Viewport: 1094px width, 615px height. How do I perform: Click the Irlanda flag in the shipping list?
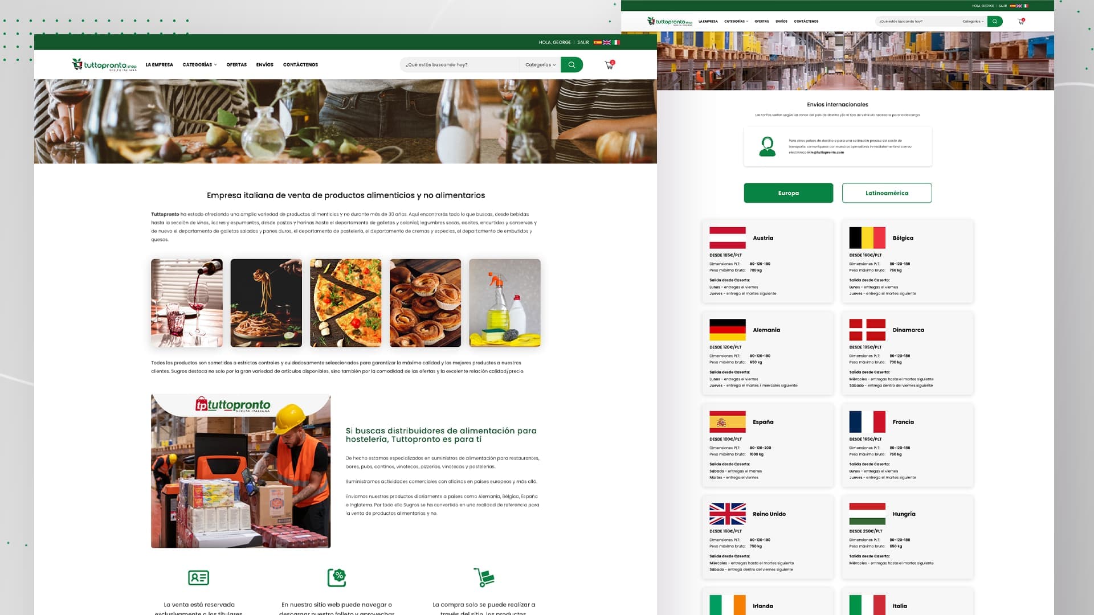pos(728,605)
